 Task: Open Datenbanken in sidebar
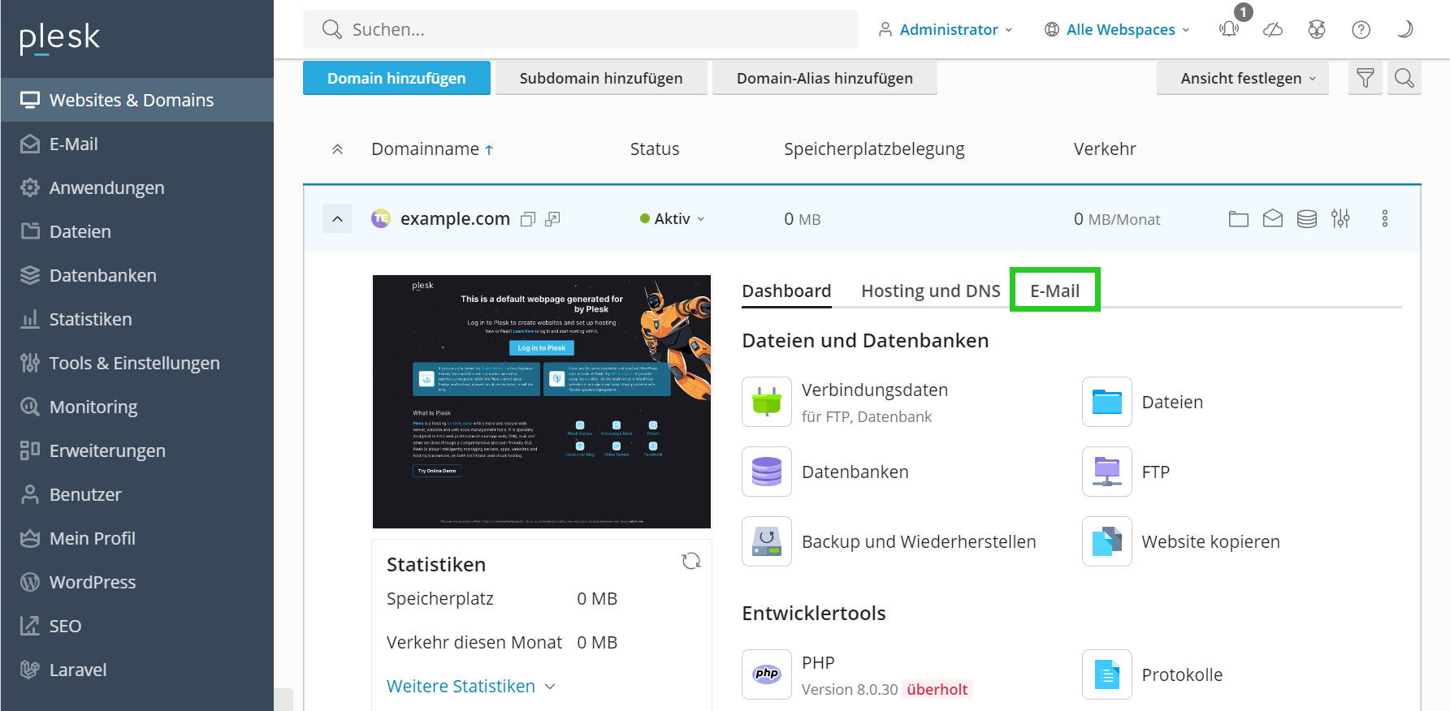coord(136,275)
